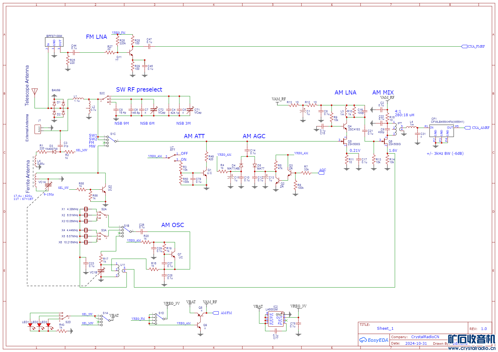Screen dimensions: 498x352
Task: Click the EasyEDA logo in the title block
Action: (x=374, y=340)
